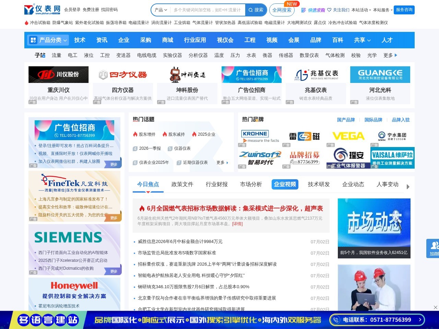Click the VEGA brand logo
The width and height of the screenshot is (439, 329).
point(348,137)
